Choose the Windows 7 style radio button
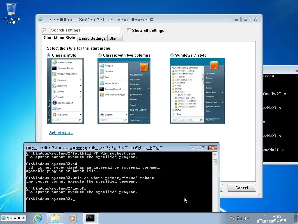 tap(172, 55)
